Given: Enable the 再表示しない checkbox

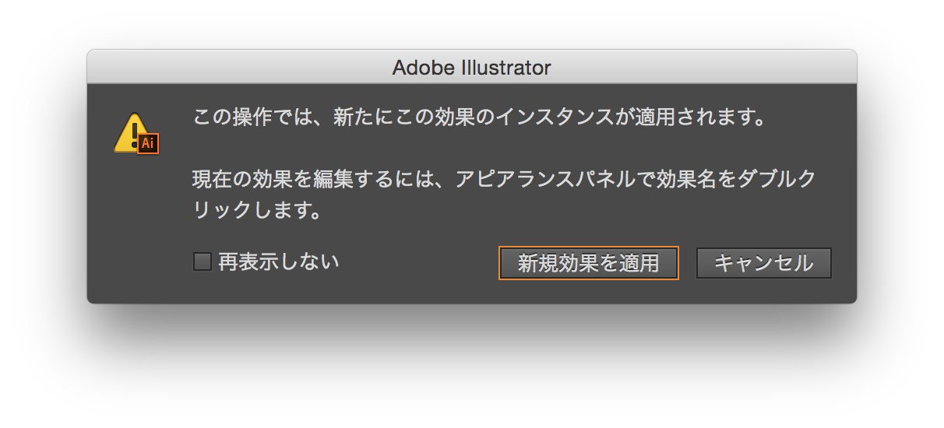Looking at the screenshot, I should [x=203, y=262].
